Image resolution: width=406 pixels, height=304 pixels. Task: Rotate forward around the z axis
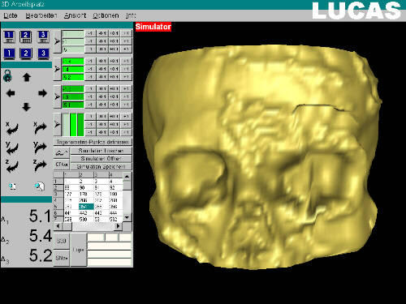click(40, 165)
